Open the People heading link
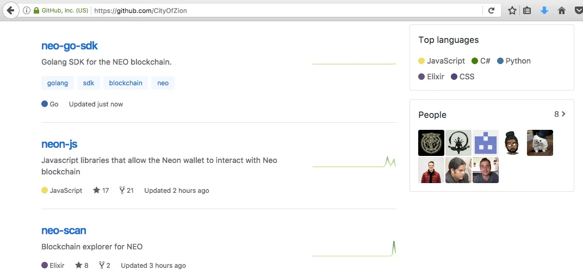This screenshot has height=270, width=583. (432, 115)
